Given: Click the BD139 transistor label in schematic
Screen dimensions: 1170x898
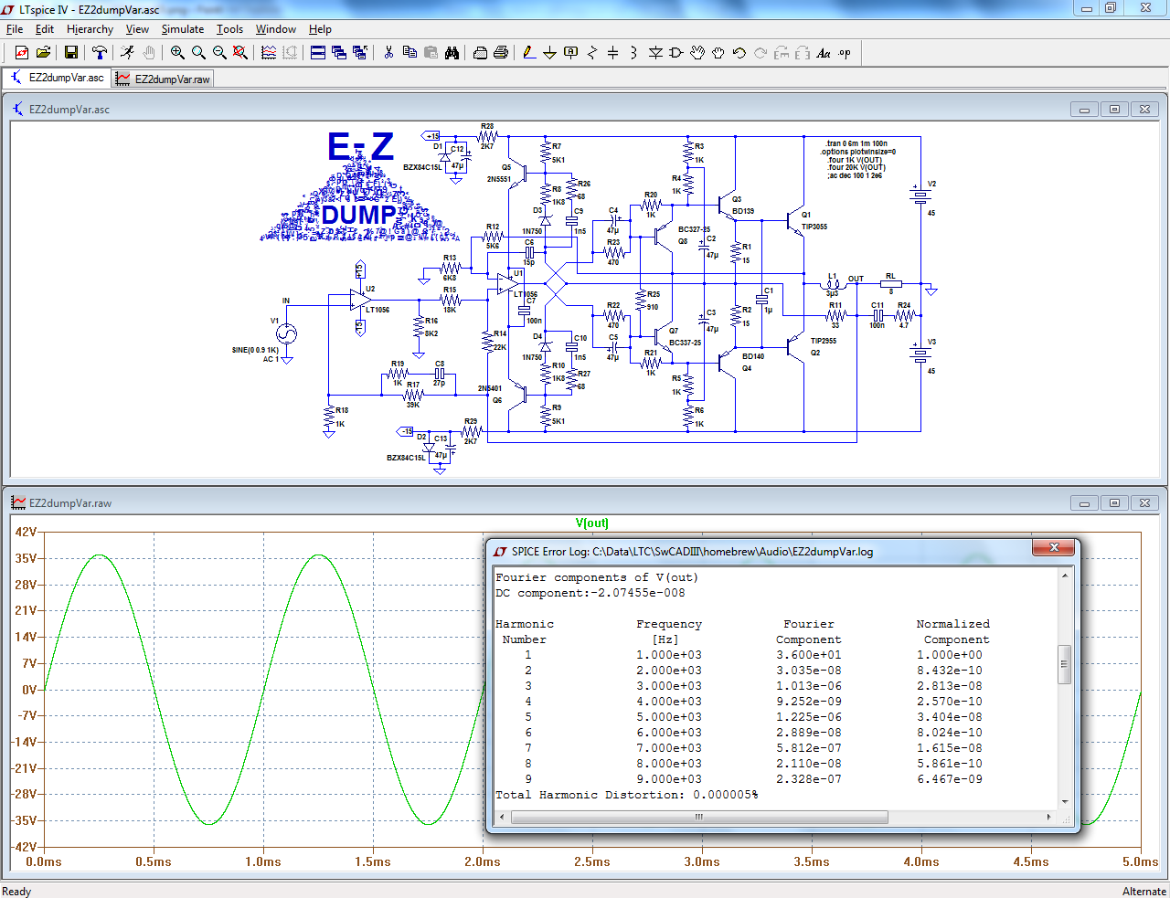Looking at the screenshot, I should click(743, 211).
